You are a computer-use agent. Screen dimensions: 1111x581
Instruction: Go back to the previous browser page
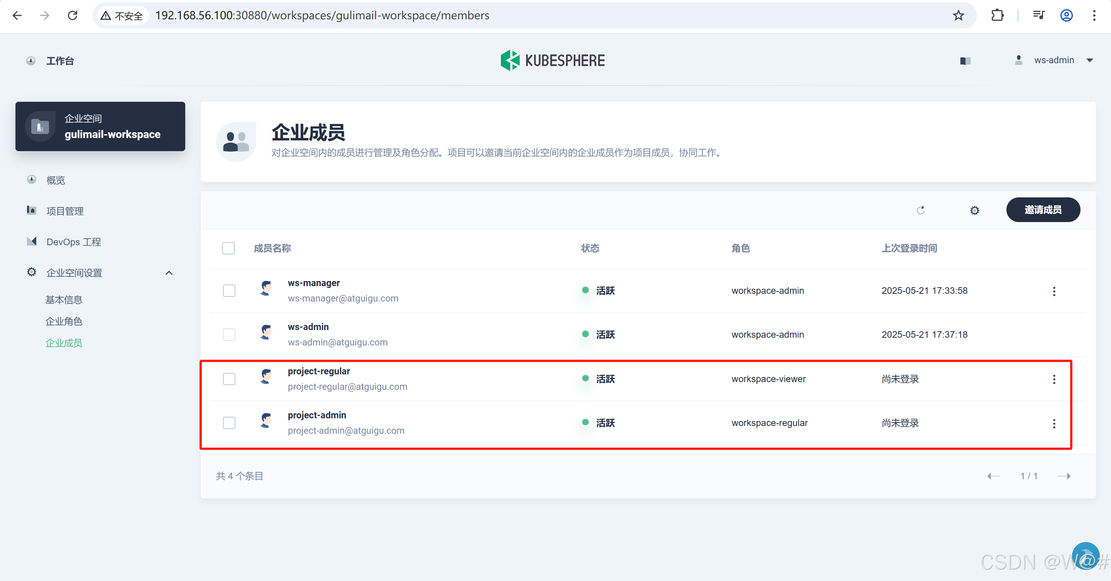click(17, 15)
